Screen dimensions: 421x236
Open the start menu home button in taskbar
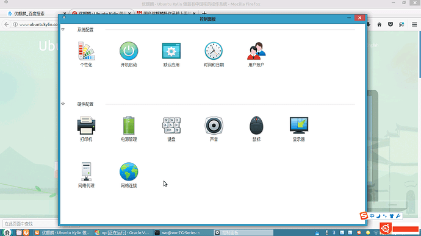coord(7,232)
